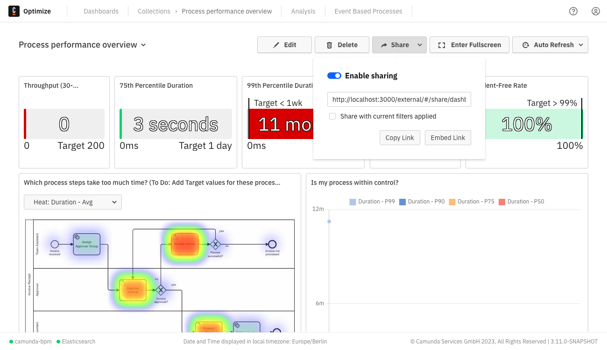Go to Collections in the breadcrumb

[x=154, y=11]
